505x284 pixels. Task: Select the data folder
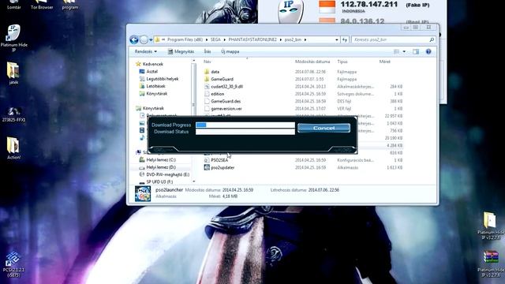pyautogui.click(x=215, y=72)
